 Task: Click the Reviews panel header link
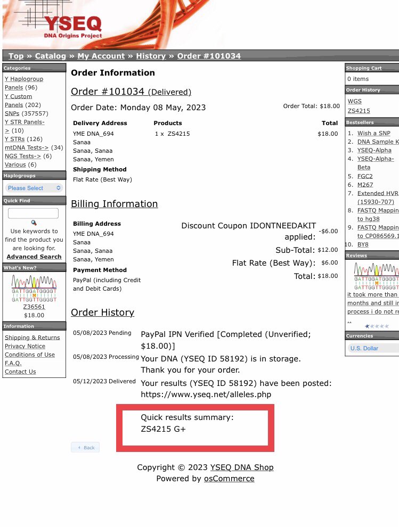(356, 256)
